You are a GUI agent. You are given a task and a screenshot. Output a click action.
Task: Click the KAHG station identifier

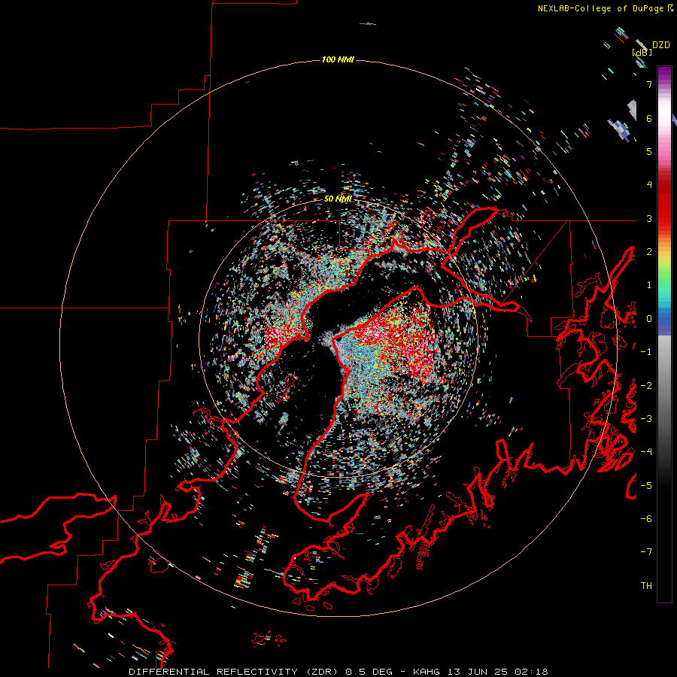point(427,672)
